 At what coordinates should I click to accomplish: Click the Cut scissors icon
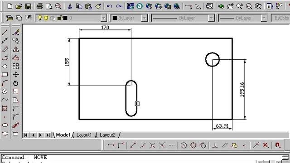point(70,6)
